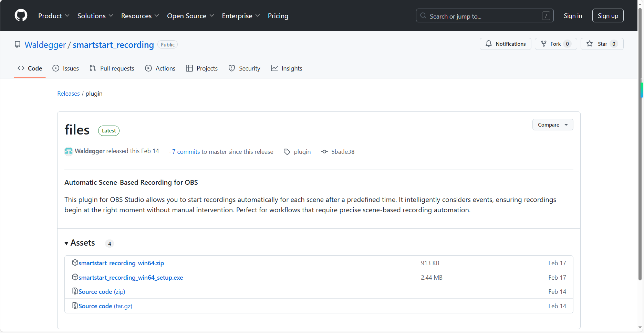Click the Code tab angle-brackets icon
644x333 pixels.
pos(21,68)
